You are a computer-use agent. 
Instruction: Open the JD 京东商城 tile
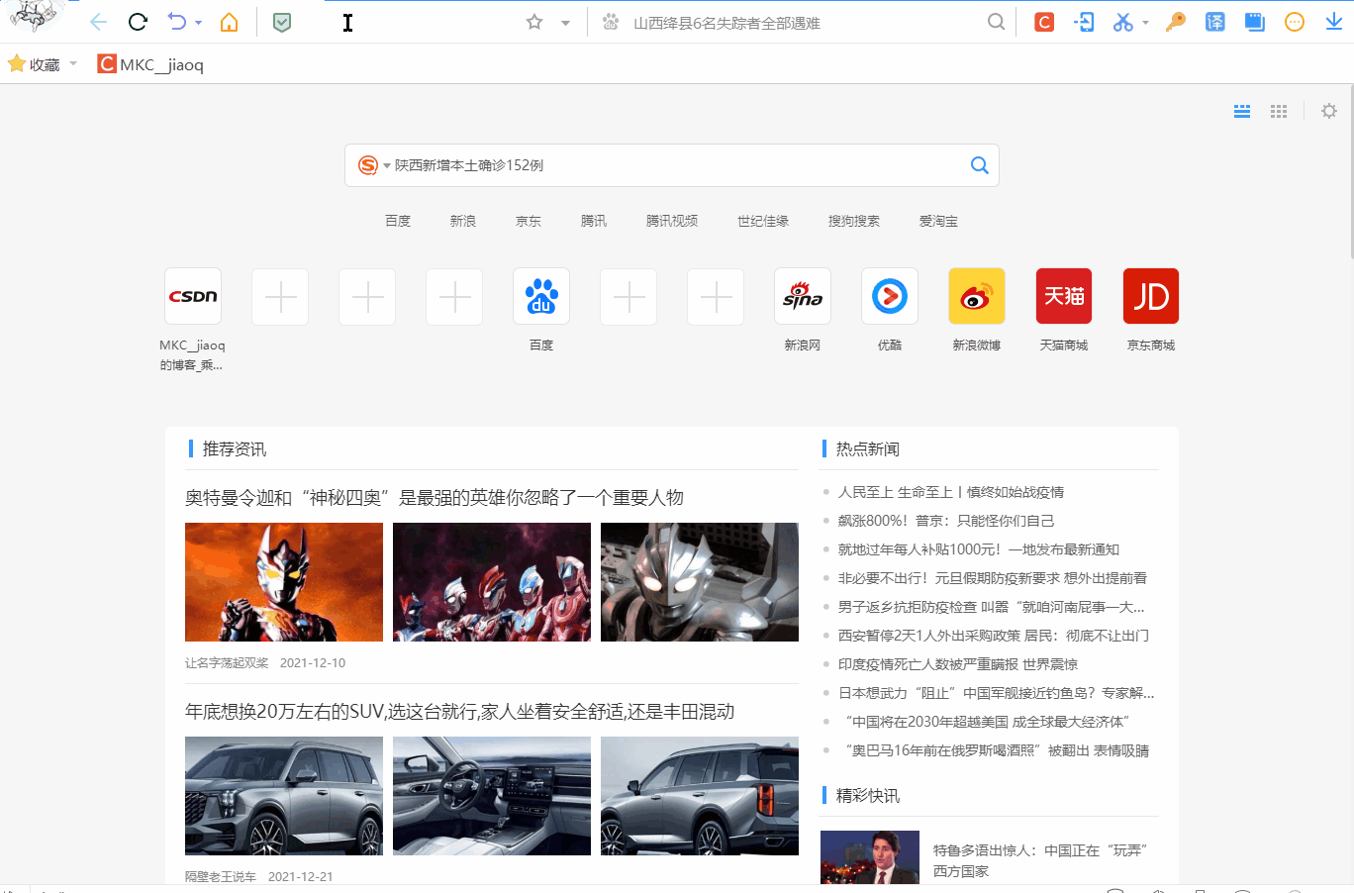click(1151, 296)
